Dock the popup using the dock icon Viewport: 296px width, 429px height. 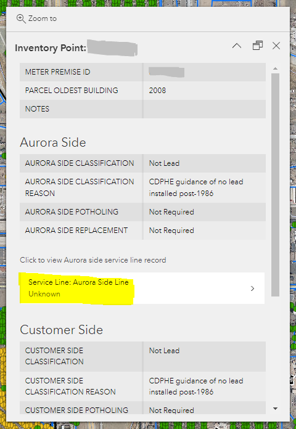[257, 46]
